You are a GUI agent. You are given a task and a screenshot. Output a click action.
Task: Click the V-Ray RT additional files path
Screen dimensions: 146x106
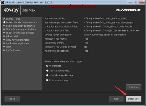tap(112, 31)
